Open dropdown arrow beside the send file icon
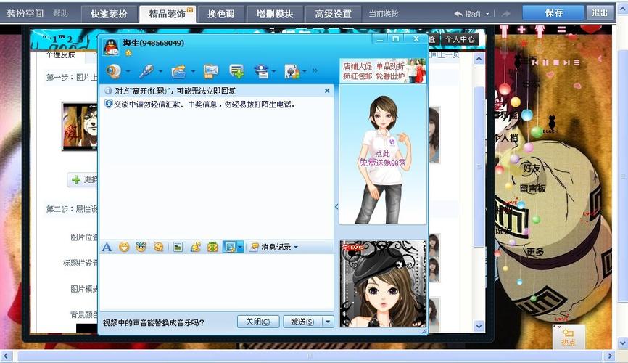 pyautogui.click(x=193, y=71)
